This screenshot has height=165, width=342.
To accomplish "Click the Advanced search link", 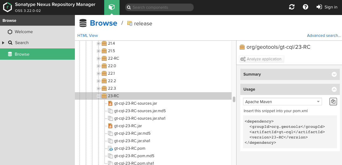I will (324, 35).
